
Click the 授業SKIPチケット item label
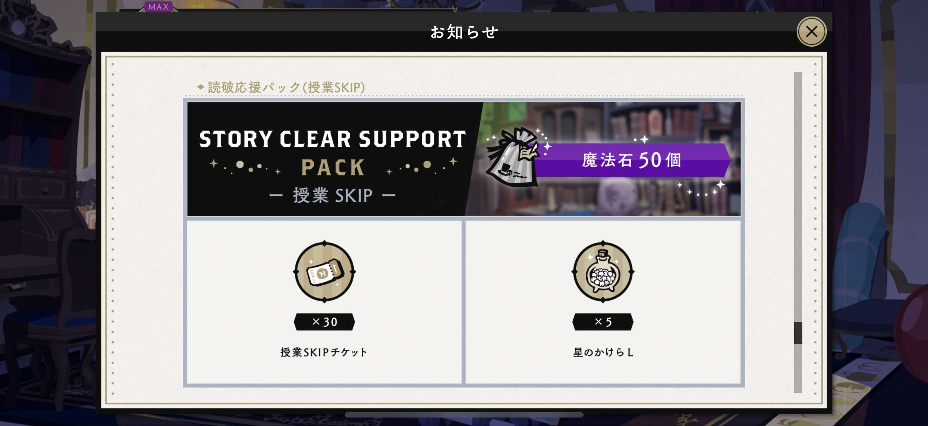click(x=324, y=352)
